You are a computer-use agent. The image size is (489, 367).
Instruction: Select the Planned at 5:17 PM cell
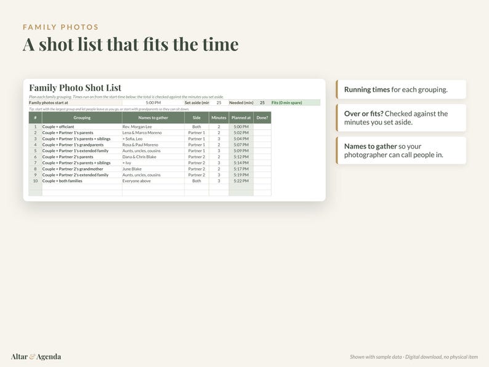[x=241, y=169]
